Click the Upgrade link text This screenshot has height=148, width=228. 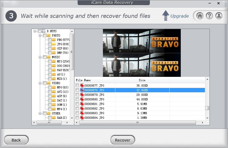[x=179, y=16]
